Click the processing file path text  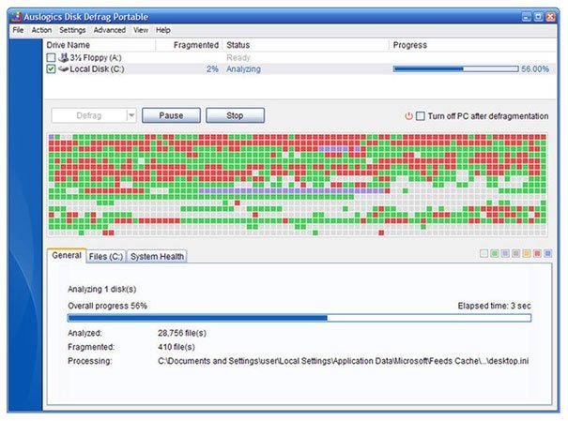(343, 361)
